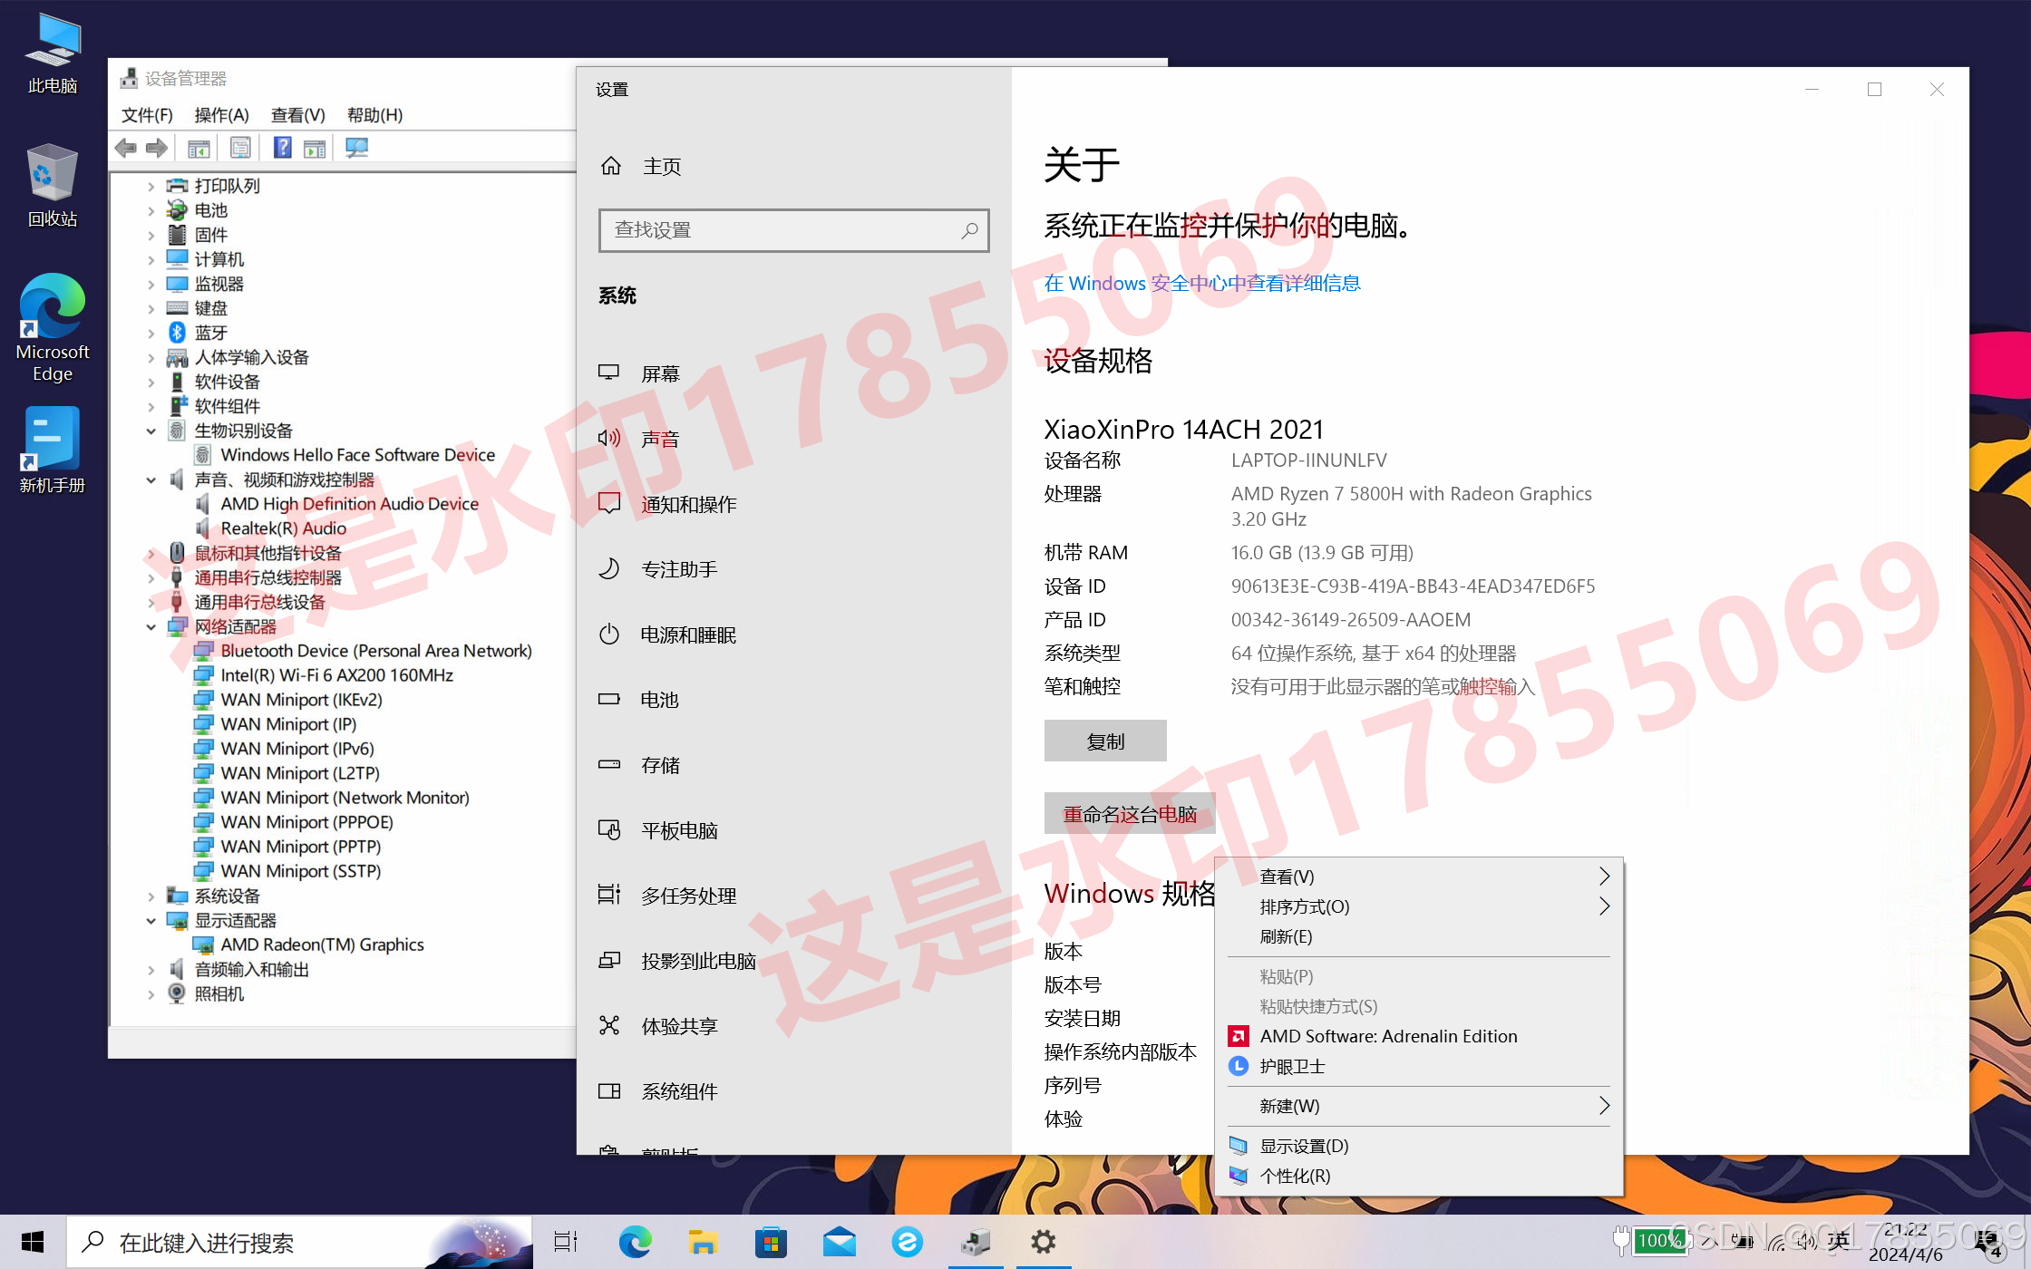The width and height of the screenshot is (2031, 1269).
Task: Click the scan for hardware changes monitor icon
Action: (356, 148)
